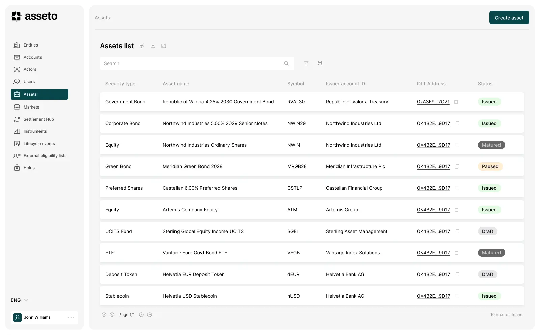Click Deposit Token security type cell

pos(121,274)
